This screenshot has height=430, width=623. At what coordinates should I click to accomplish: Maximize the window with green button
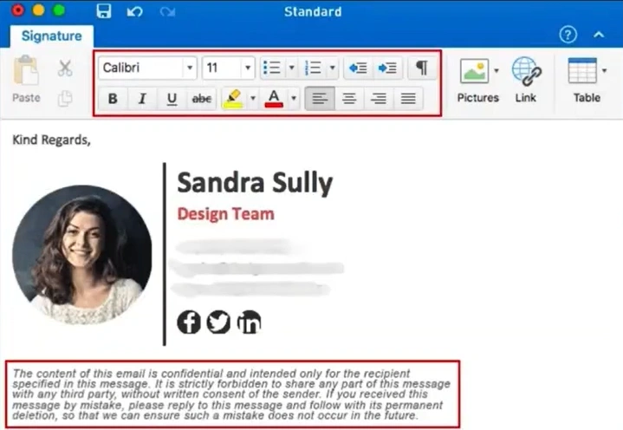59,10
